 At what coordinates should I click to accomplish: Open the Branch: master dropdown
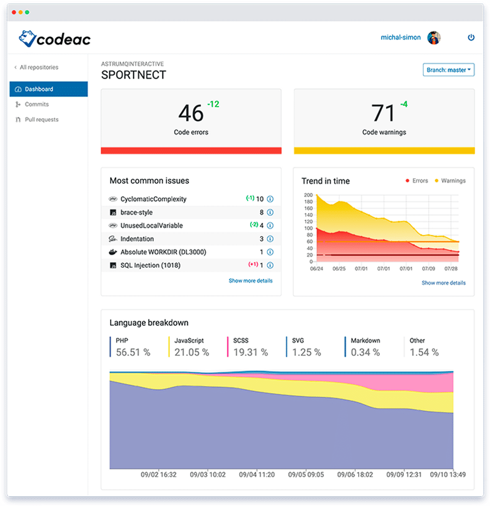[x=448, y=70]
